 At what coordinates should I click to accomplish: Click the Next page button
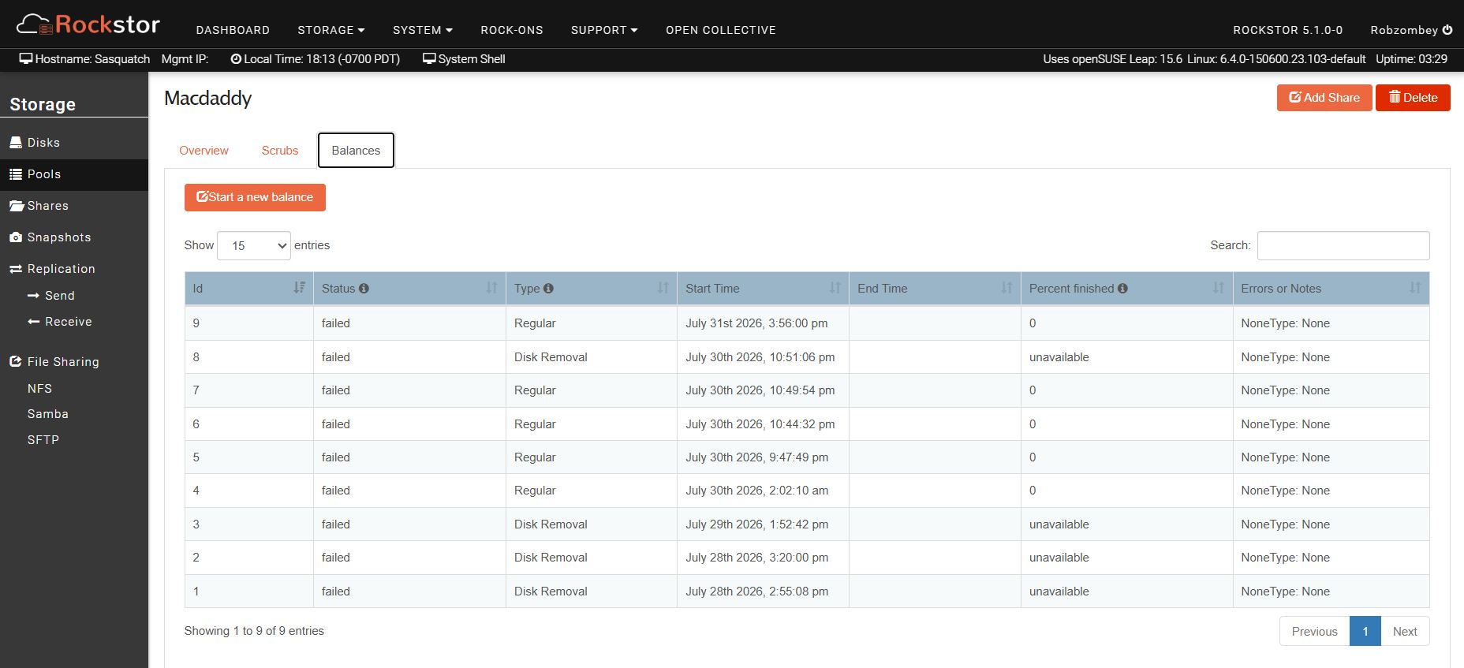[x=1405, y=632]
